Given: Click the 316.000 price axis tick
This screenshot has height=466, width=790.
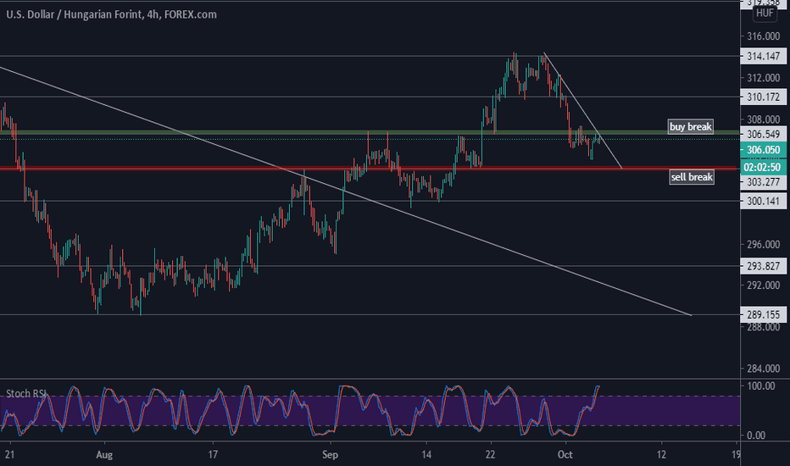Looking at the screenshot, I should pos(763,36).
